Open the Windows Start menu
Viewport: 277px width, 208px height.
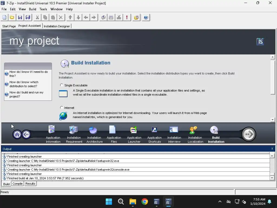(109, 201)
